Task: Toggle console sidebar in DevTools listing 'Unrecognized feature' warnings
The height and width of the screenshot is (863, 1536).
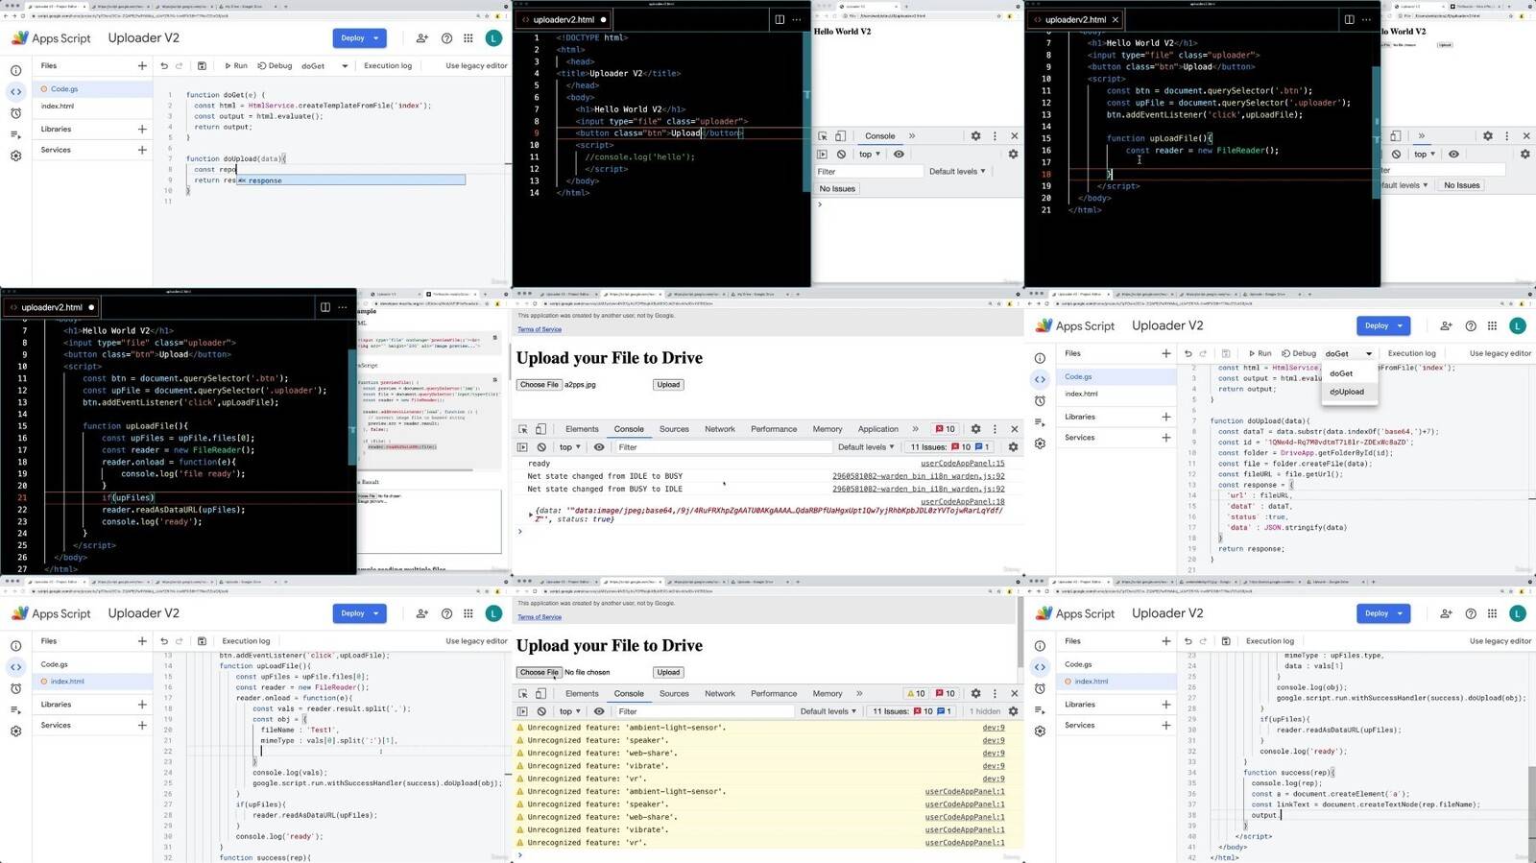Action: point(523,711)
